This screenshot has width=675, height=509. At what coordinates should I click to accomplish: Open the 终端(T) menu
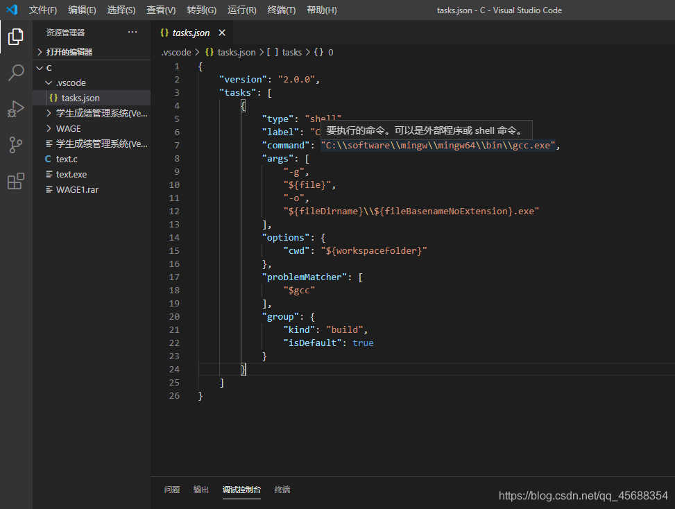point(282,10)
